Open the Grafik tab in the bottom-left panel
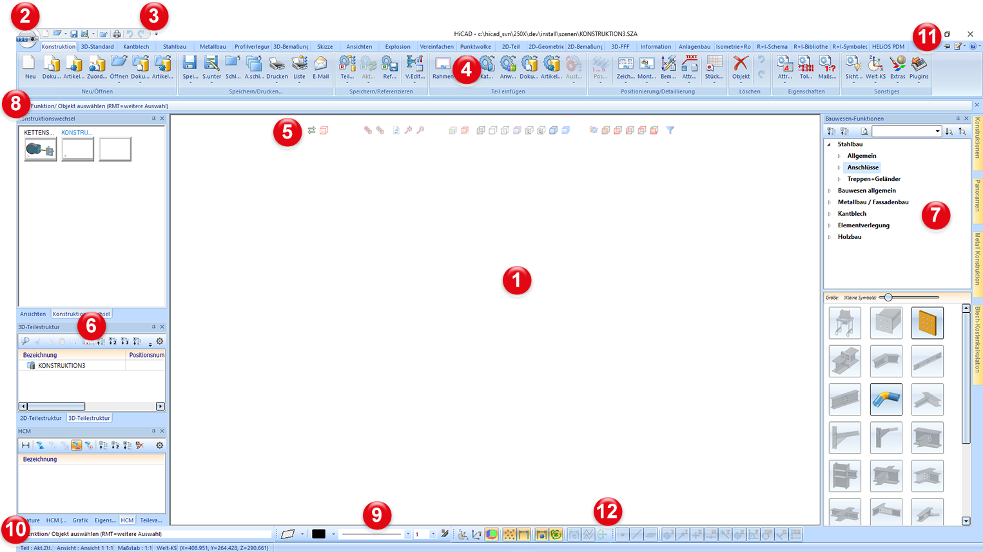The height and width of the screenshot is (552, 983). [x=81, y=520]
